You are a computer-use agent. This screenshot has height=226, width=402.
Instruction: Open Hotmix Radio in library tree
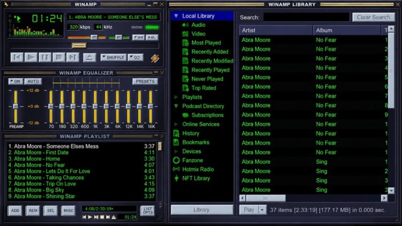tap(198, 169)
